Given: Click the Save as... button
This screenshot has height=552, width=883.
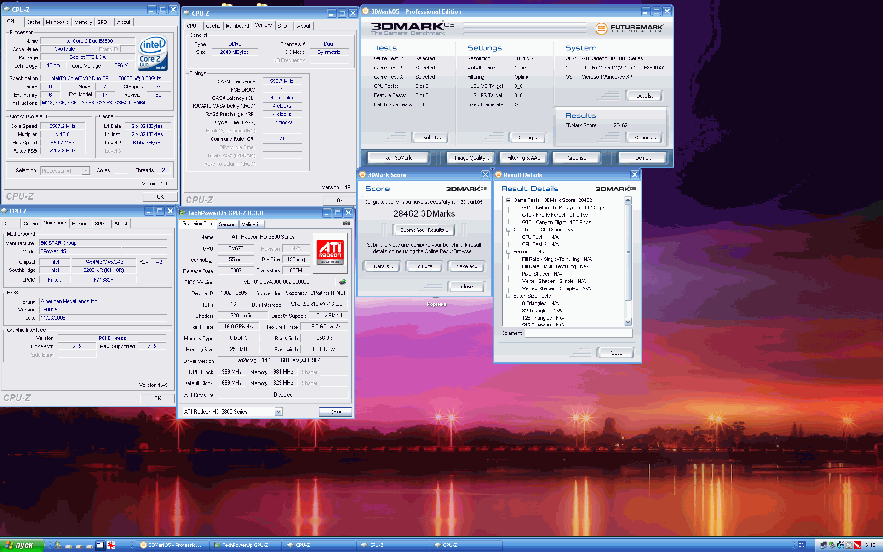Looking at the screenshot, I should tap(467, 266).
